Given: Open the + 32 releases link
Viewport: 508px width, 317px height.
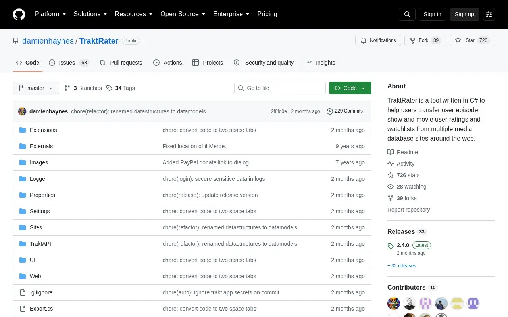Looking at the screenshot, I should click(402, 266).
